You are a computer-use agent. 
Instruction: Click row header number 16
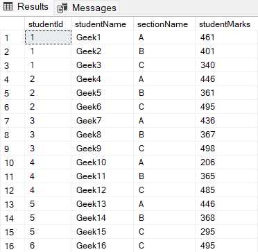(x=12, y=246)
